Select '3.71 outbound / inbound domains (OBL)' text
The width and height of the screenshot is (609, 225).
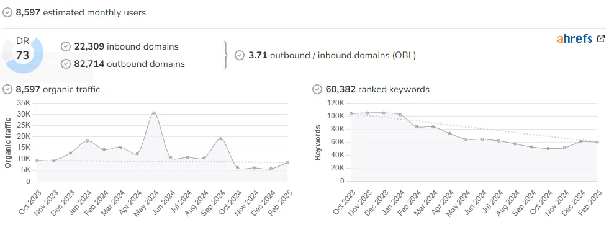(332, 55)
